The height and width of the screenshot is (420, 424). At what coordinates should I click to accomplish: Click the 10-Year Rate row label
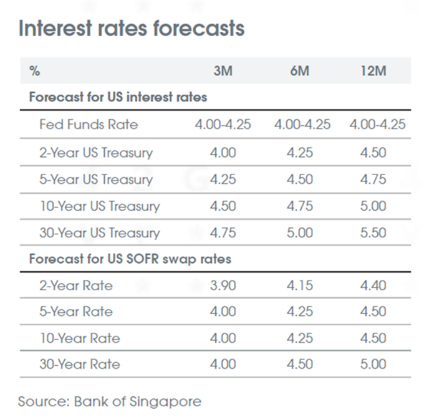pyautogui.click(x=79, y=338)
